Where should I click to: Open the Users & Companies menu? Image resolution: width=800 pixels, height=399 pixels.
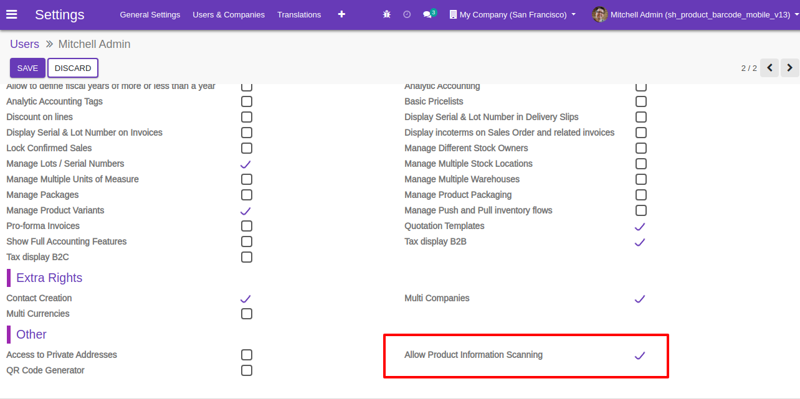pos(229,14)
